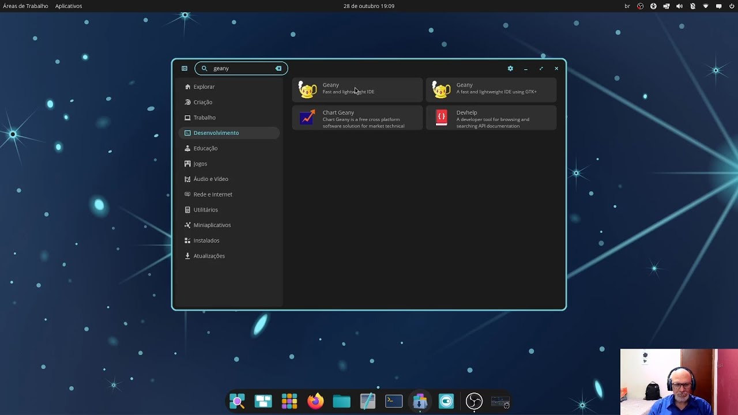The height and width of the screenshot is (415, 738).
Task: Switch to OBS Studio from the dock
Action: [474, 401]
